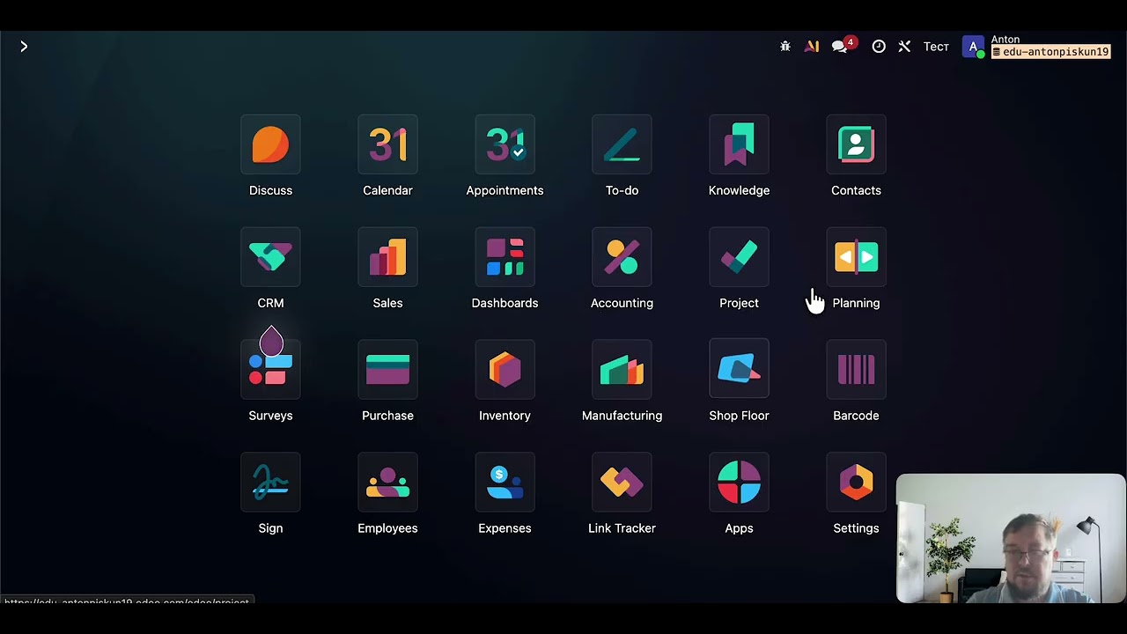Open the Calendar app
Viewport: 1127px width, 634px height.
pyautogui.click(x=387, y=145)
